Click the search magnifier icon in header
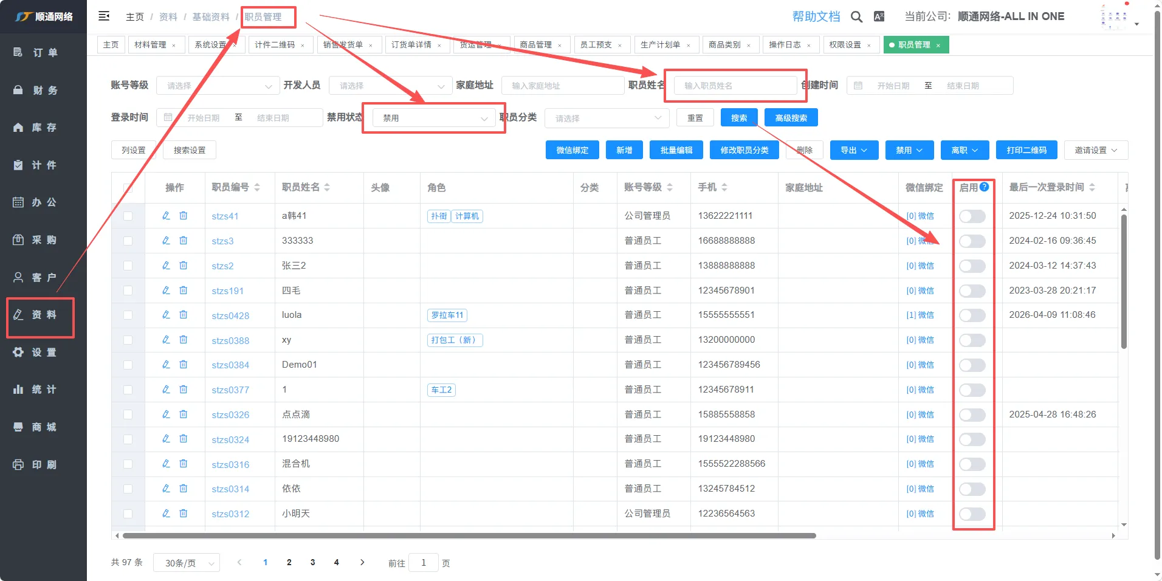 pos(856,17)
